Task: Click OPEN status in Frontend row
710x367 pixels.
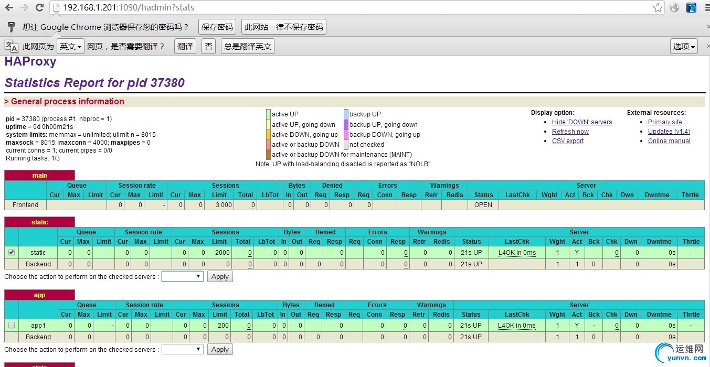Action: pyautogui.click(x=483, y=205)
